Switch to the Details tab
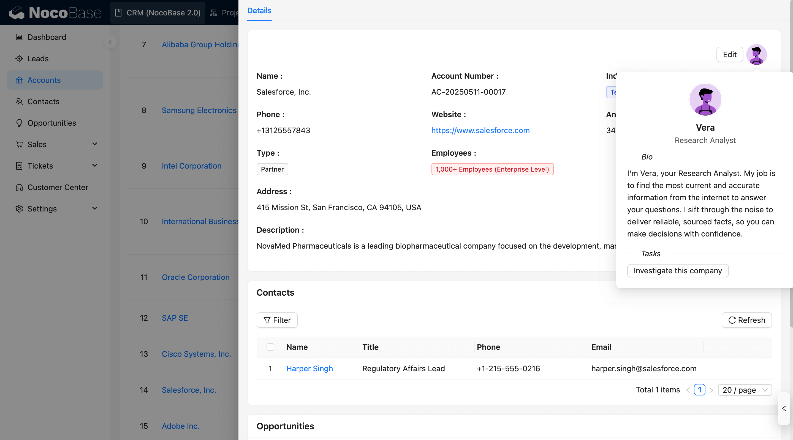Image resolution: width=793 pixels, height=440 pixels. 259,11
